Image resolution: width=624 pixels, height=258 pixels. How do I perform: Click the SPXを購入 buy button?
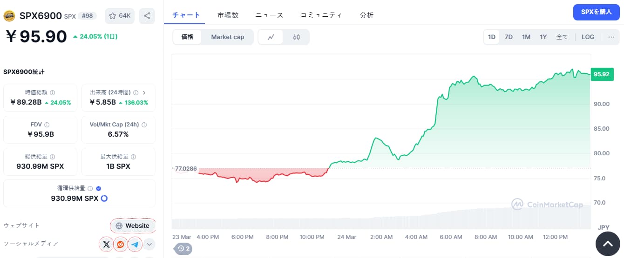coord(596,12)
